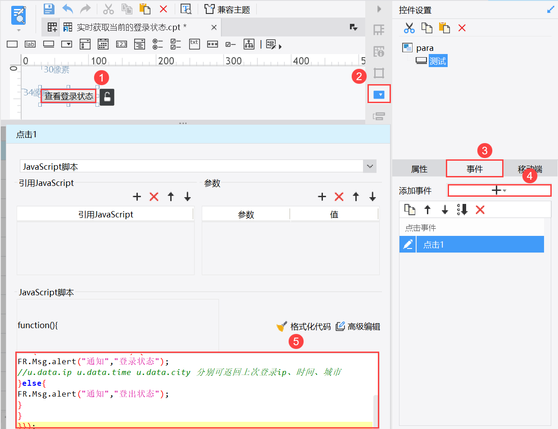Insert a Password widget
Screen dimensions: 558x429
[212, 44]
